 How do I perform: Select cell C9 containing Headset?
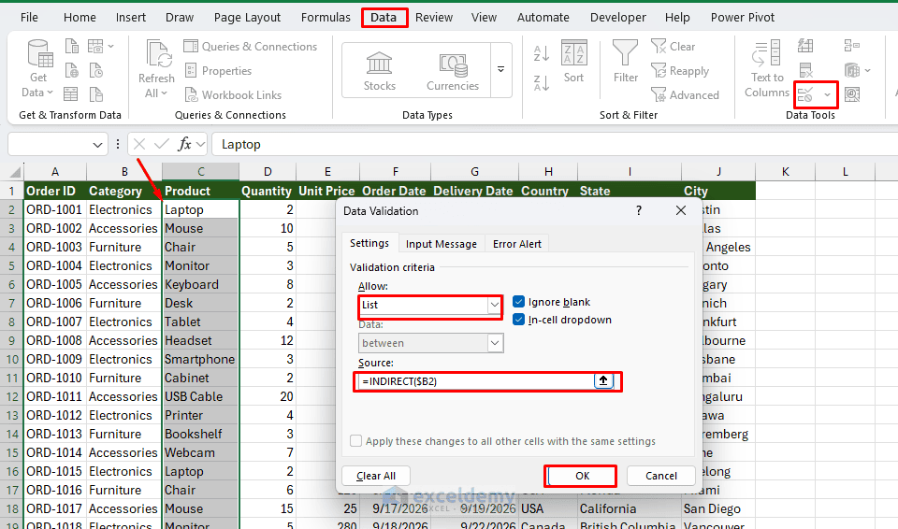point(200,340)
